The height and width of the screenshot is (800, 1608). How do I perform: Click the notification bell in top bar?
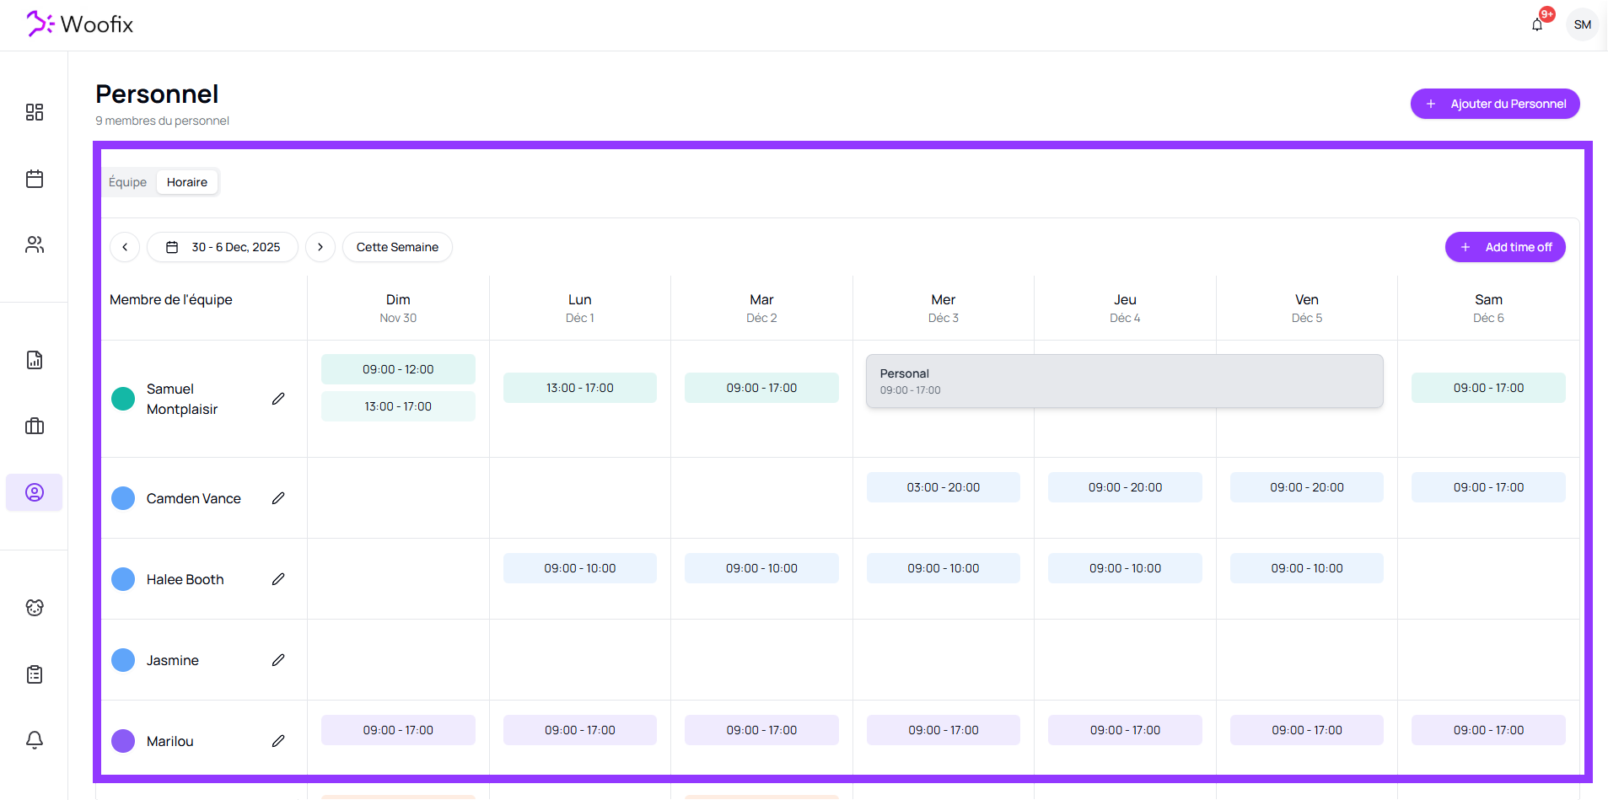pos(1537,24)
